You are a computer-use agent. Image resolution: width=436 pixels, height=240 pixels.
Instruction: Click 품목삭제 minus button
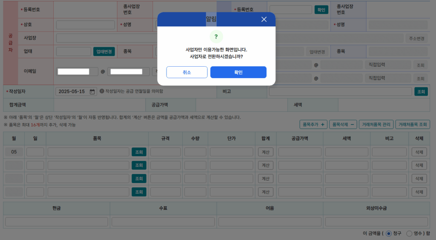[x=343, y=124]
